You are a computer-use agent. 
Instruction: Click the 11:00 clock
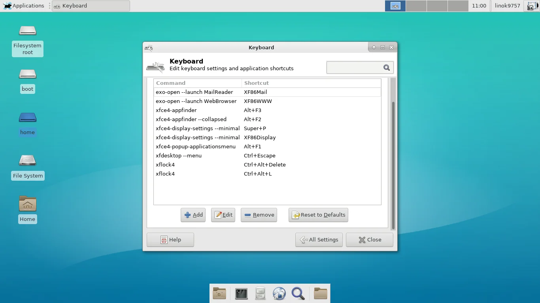point(479,6)
